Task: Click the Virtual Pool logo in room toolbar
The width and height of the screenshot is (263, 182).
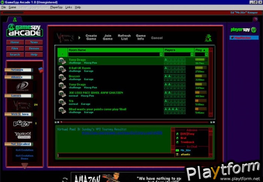Action: (x=65, y=38)
